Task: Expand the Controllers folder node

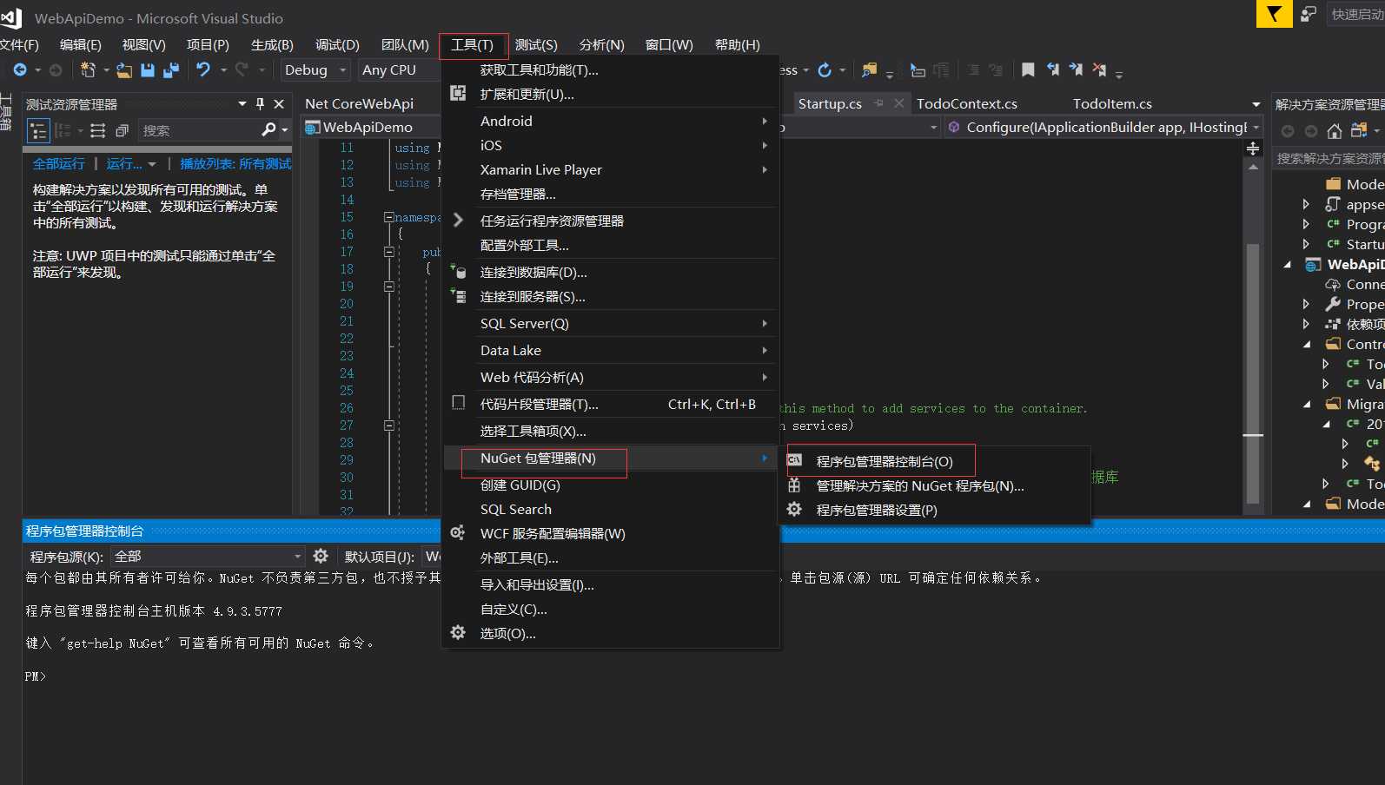Action: [1307, 344]
